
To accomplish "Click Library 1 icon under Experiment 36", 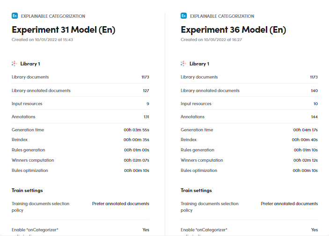I will 183,64.
